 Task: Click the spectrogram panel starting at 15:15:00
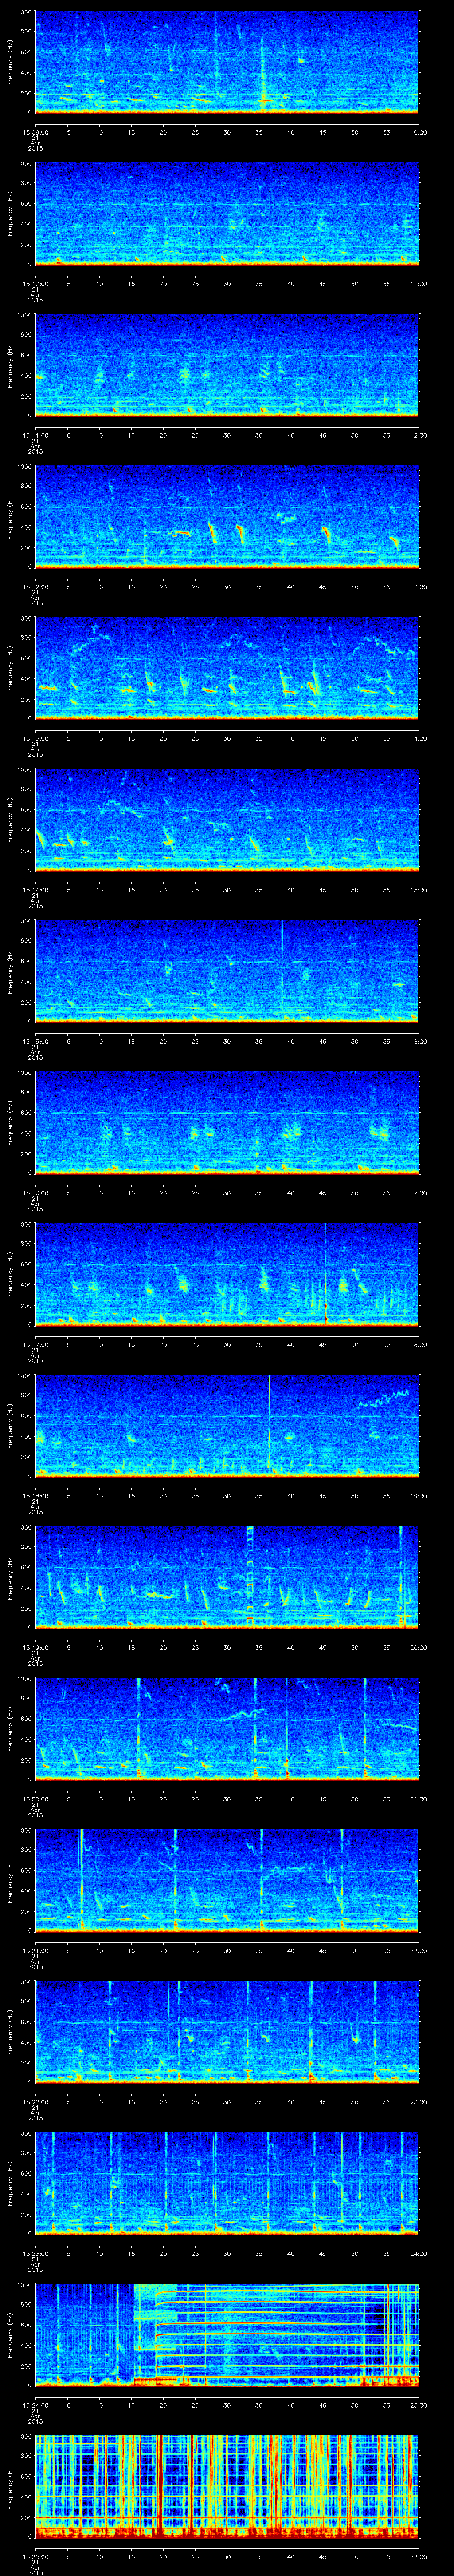click(227, 971)
